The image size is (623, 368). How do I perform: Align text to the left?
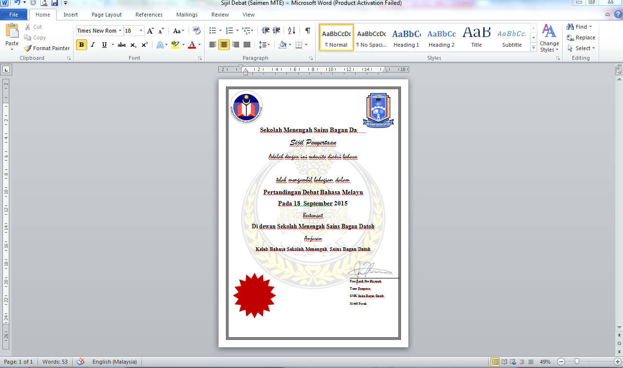tap(212, 45)
